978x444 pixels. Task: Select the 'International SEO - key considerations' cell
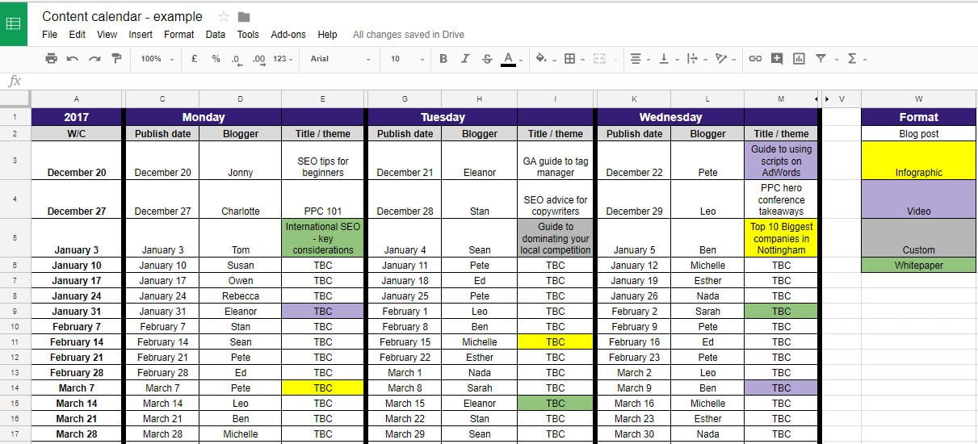[323, 238]
